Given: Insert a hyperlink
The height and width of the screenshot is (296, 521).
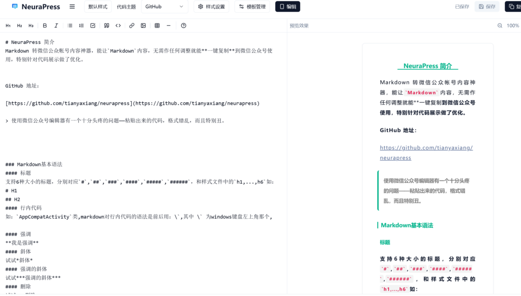Looking at the screenshot, I should 132,25.
